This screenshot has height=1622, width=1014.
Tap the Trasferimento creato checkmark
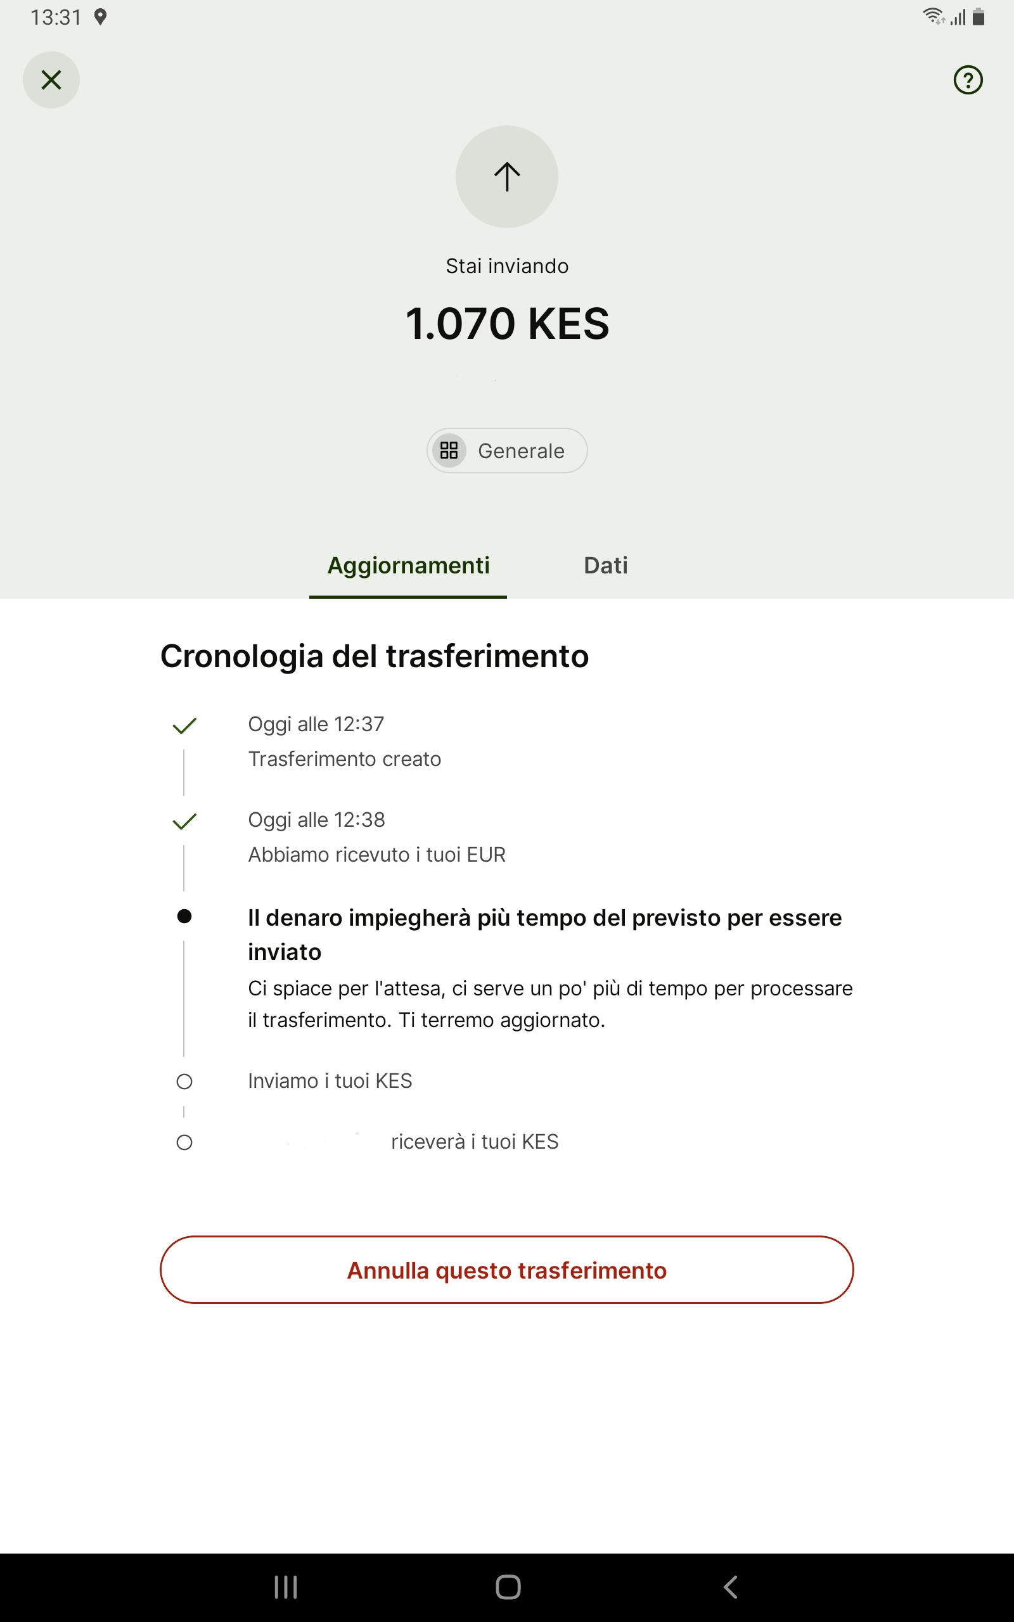pos(184,725)
